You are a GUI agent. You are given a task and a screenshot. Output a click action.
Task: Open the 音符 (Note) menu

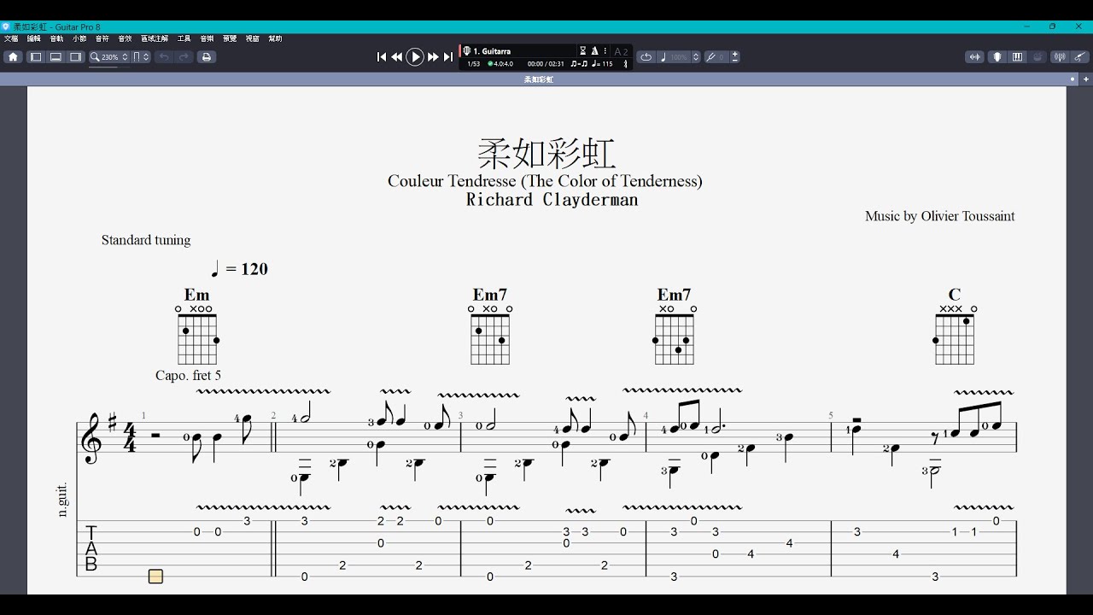click(x=102, y=38)
